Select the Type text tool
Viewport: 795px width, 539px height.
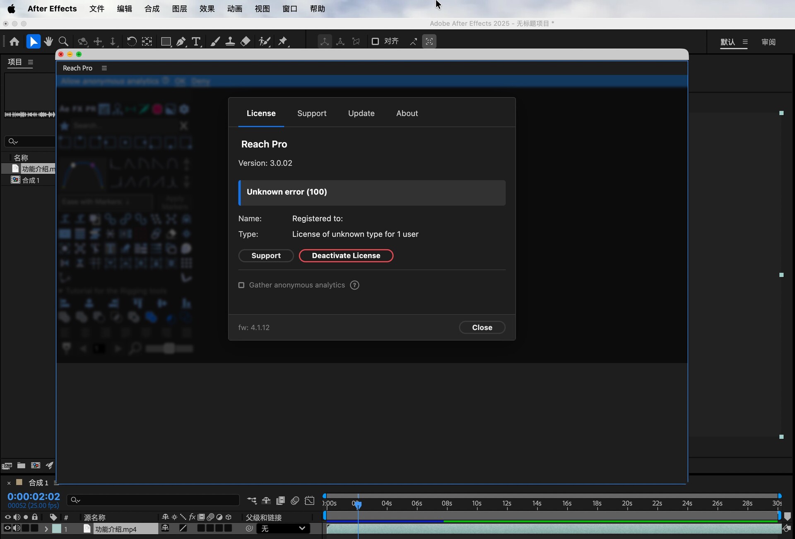(x=196, y=41)
